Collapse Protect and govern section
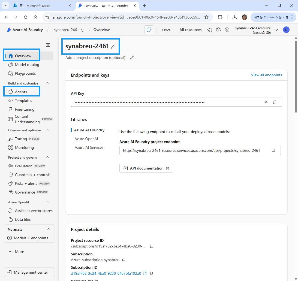Screen dimensions: 298x281 click(x=47, y=157)
